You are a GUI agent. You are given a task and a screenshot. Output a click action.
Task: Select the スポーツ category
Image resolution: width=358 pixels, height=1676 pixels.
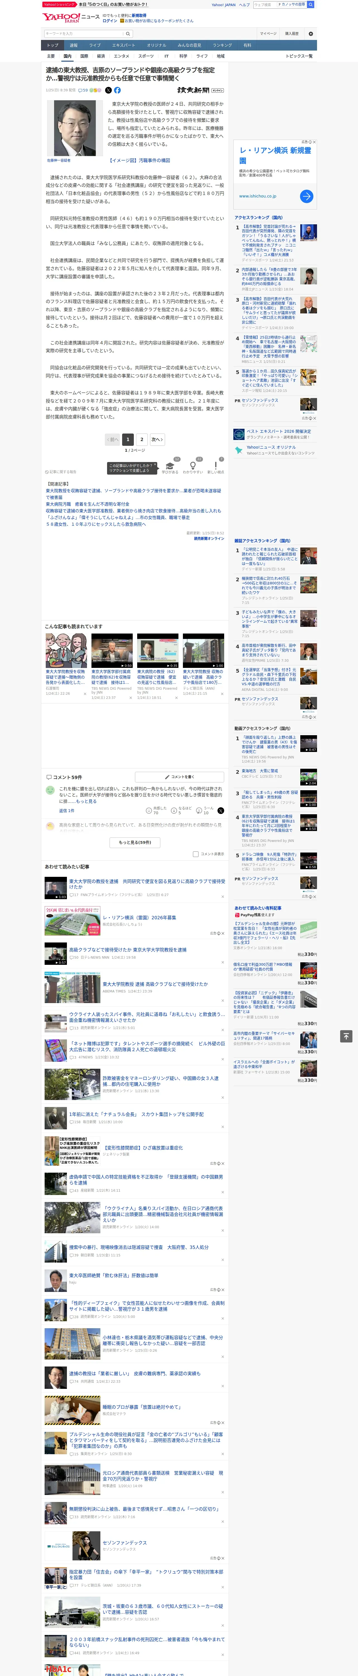tap(146, 56)
